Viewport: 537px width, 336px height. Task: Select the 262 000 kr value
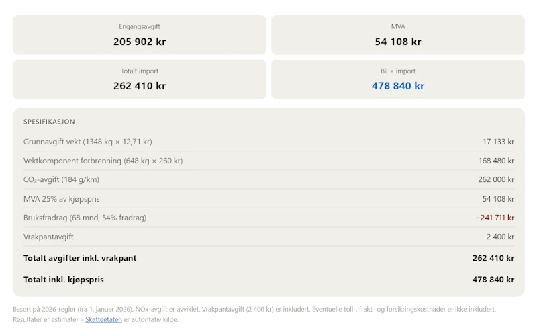coord(496,179)
